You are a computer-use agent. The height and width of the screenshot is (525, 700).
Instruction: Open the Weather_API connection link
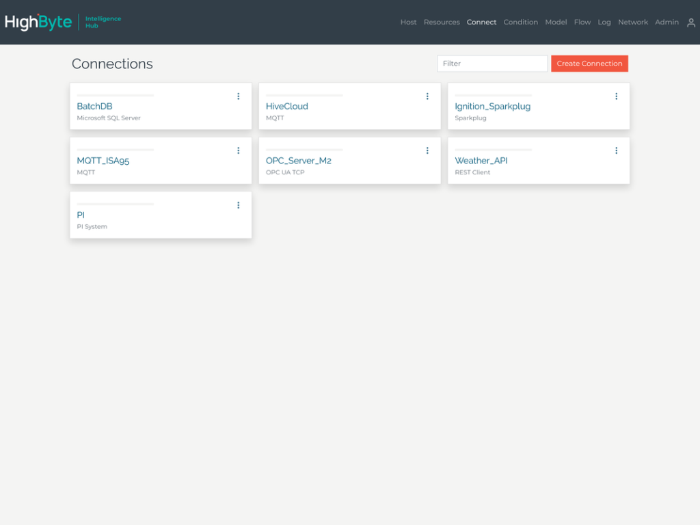481,161
